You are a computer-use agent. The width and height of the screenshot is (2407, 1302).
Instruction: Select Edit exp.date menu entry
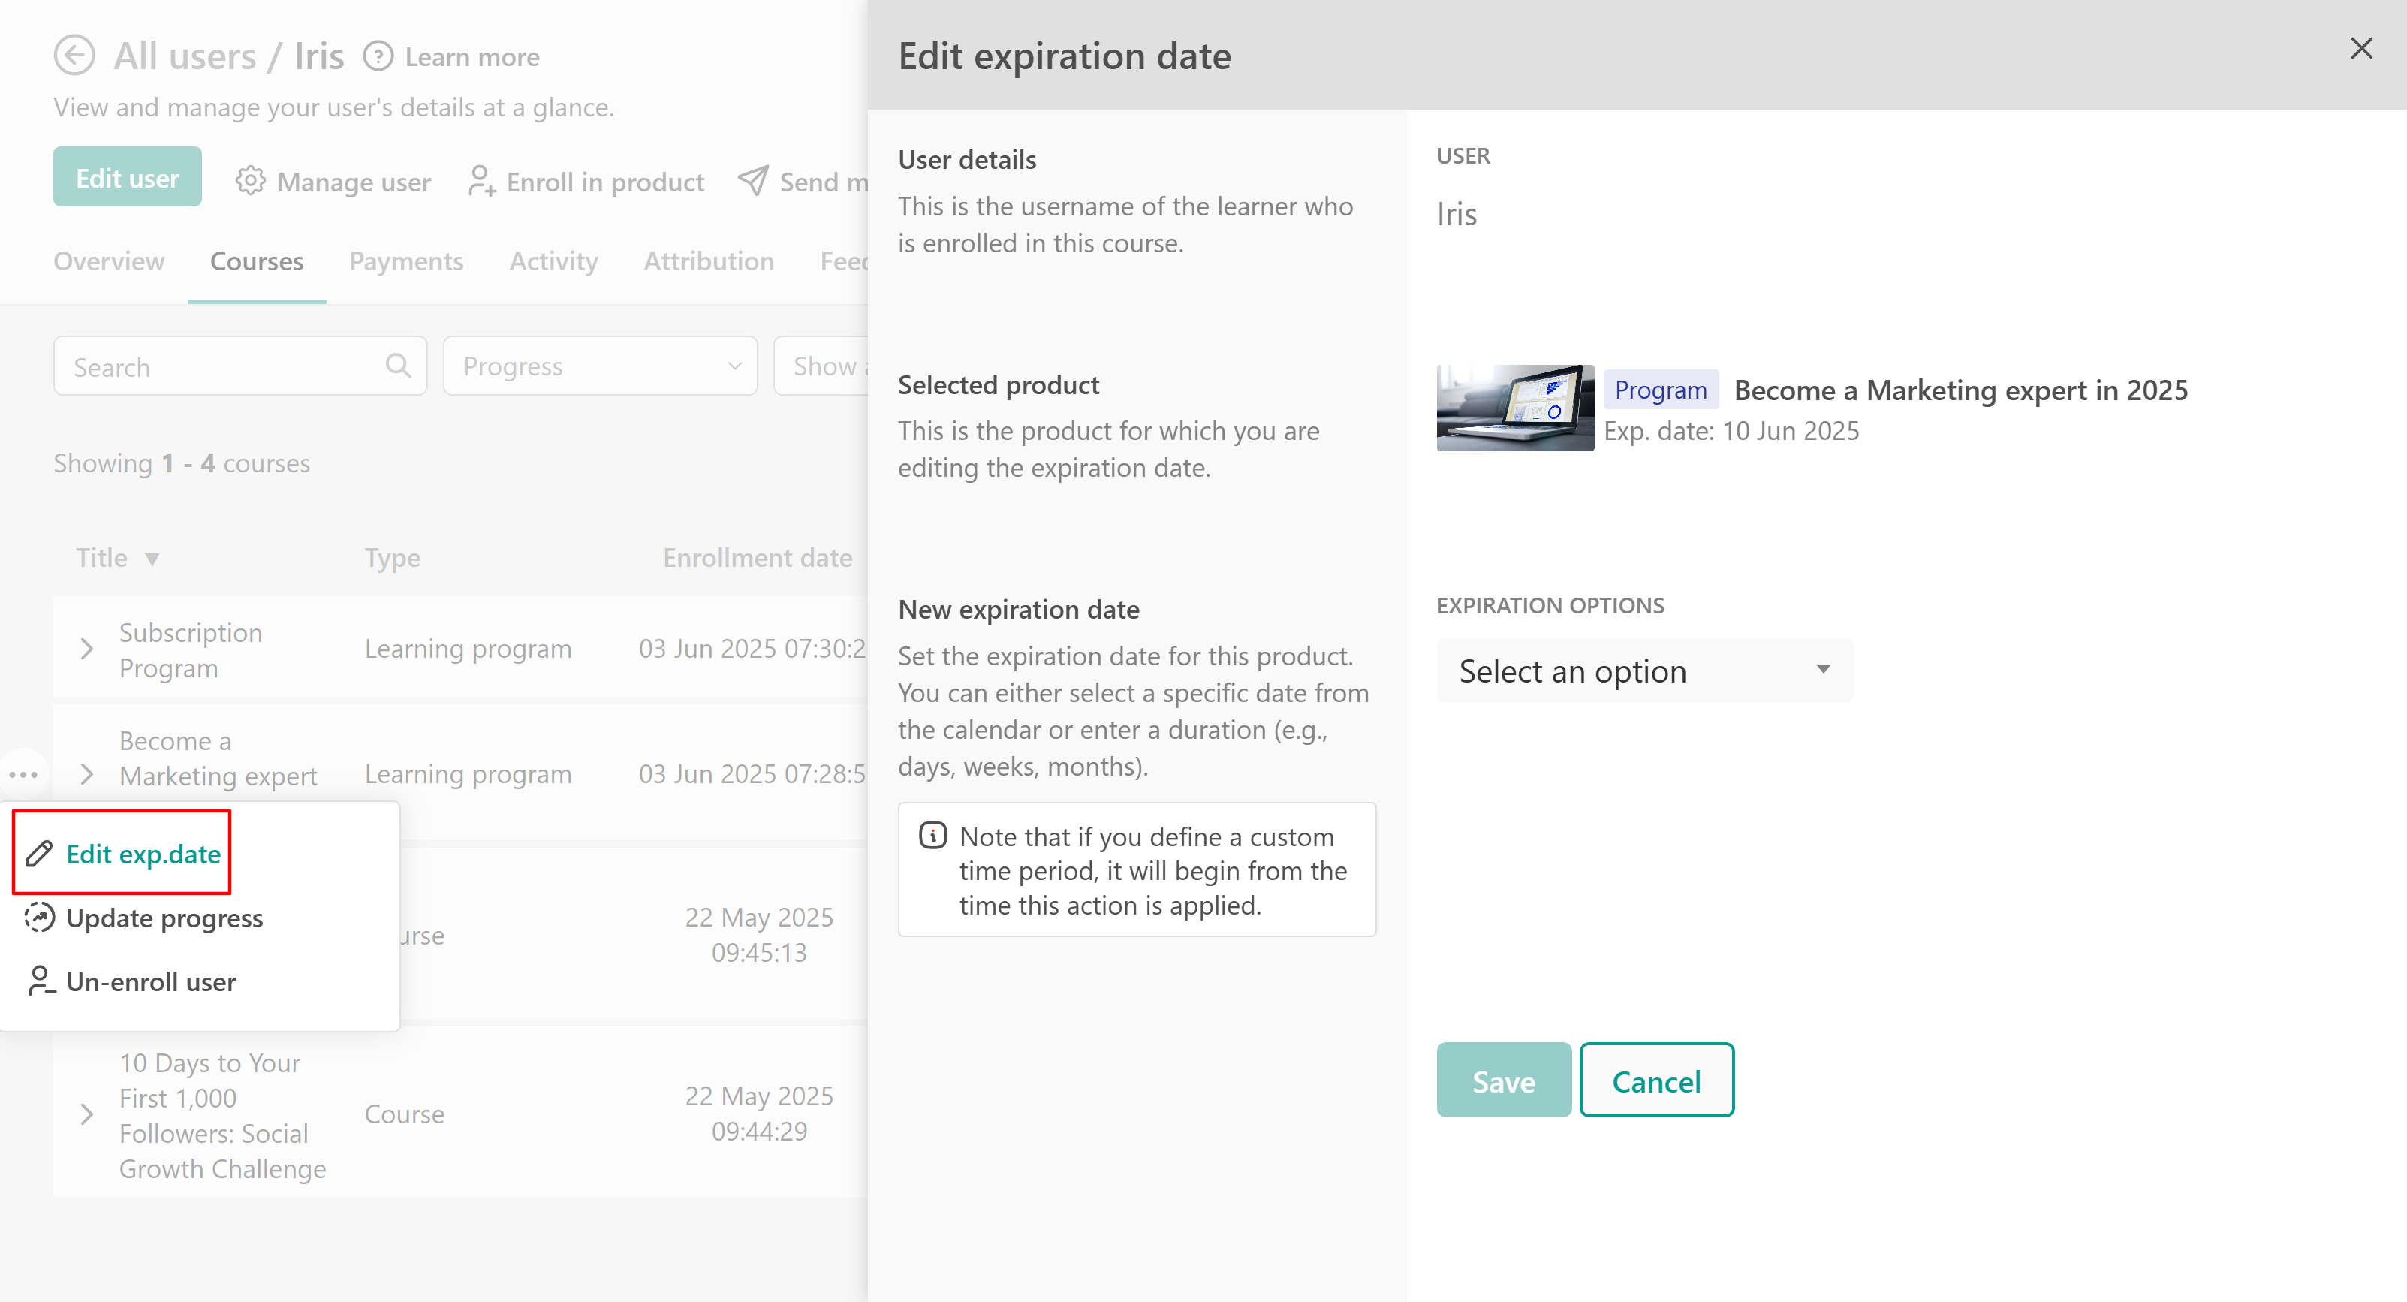[x=143, y=853]
